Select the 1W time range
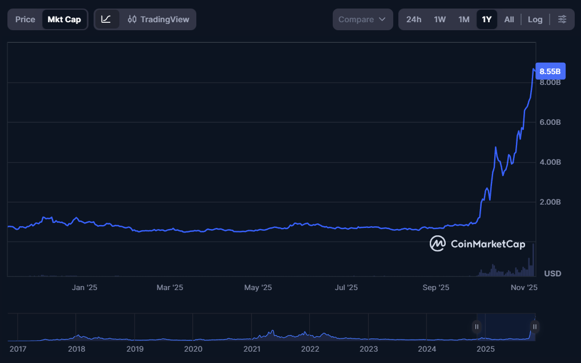The height and width of the screenshot is (363, 581). pyautogui.click(x=439, y=19)
